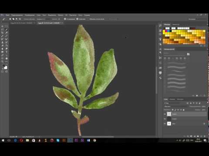Click the white background color swatch in toolbox
Screen dimensions: 209x156
[6, 68]
